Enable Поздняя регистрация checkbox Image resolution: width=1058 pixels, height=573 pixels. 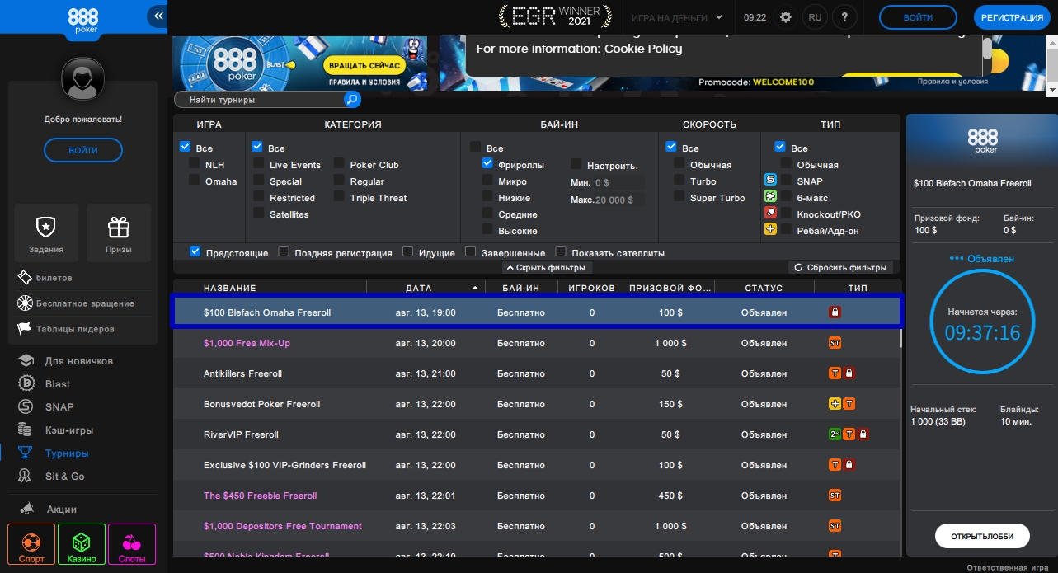point(284,251)
